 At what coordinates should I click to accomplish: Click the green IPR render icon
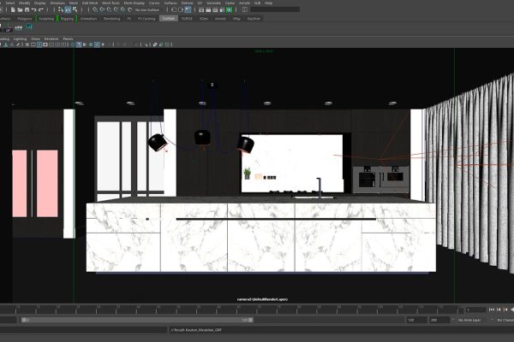coord(230,9)
